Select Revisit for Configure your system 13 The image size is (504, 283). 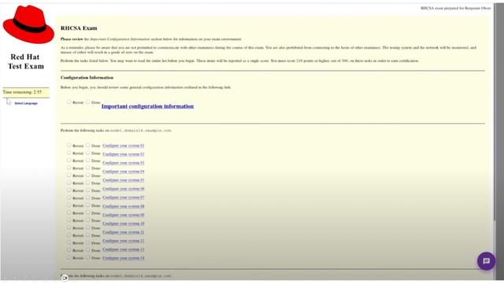(x=69, y=235)
